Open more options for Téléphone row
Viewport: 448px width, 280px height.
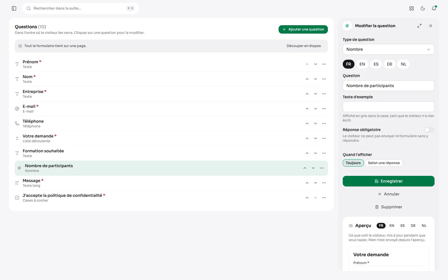(324, 123)
